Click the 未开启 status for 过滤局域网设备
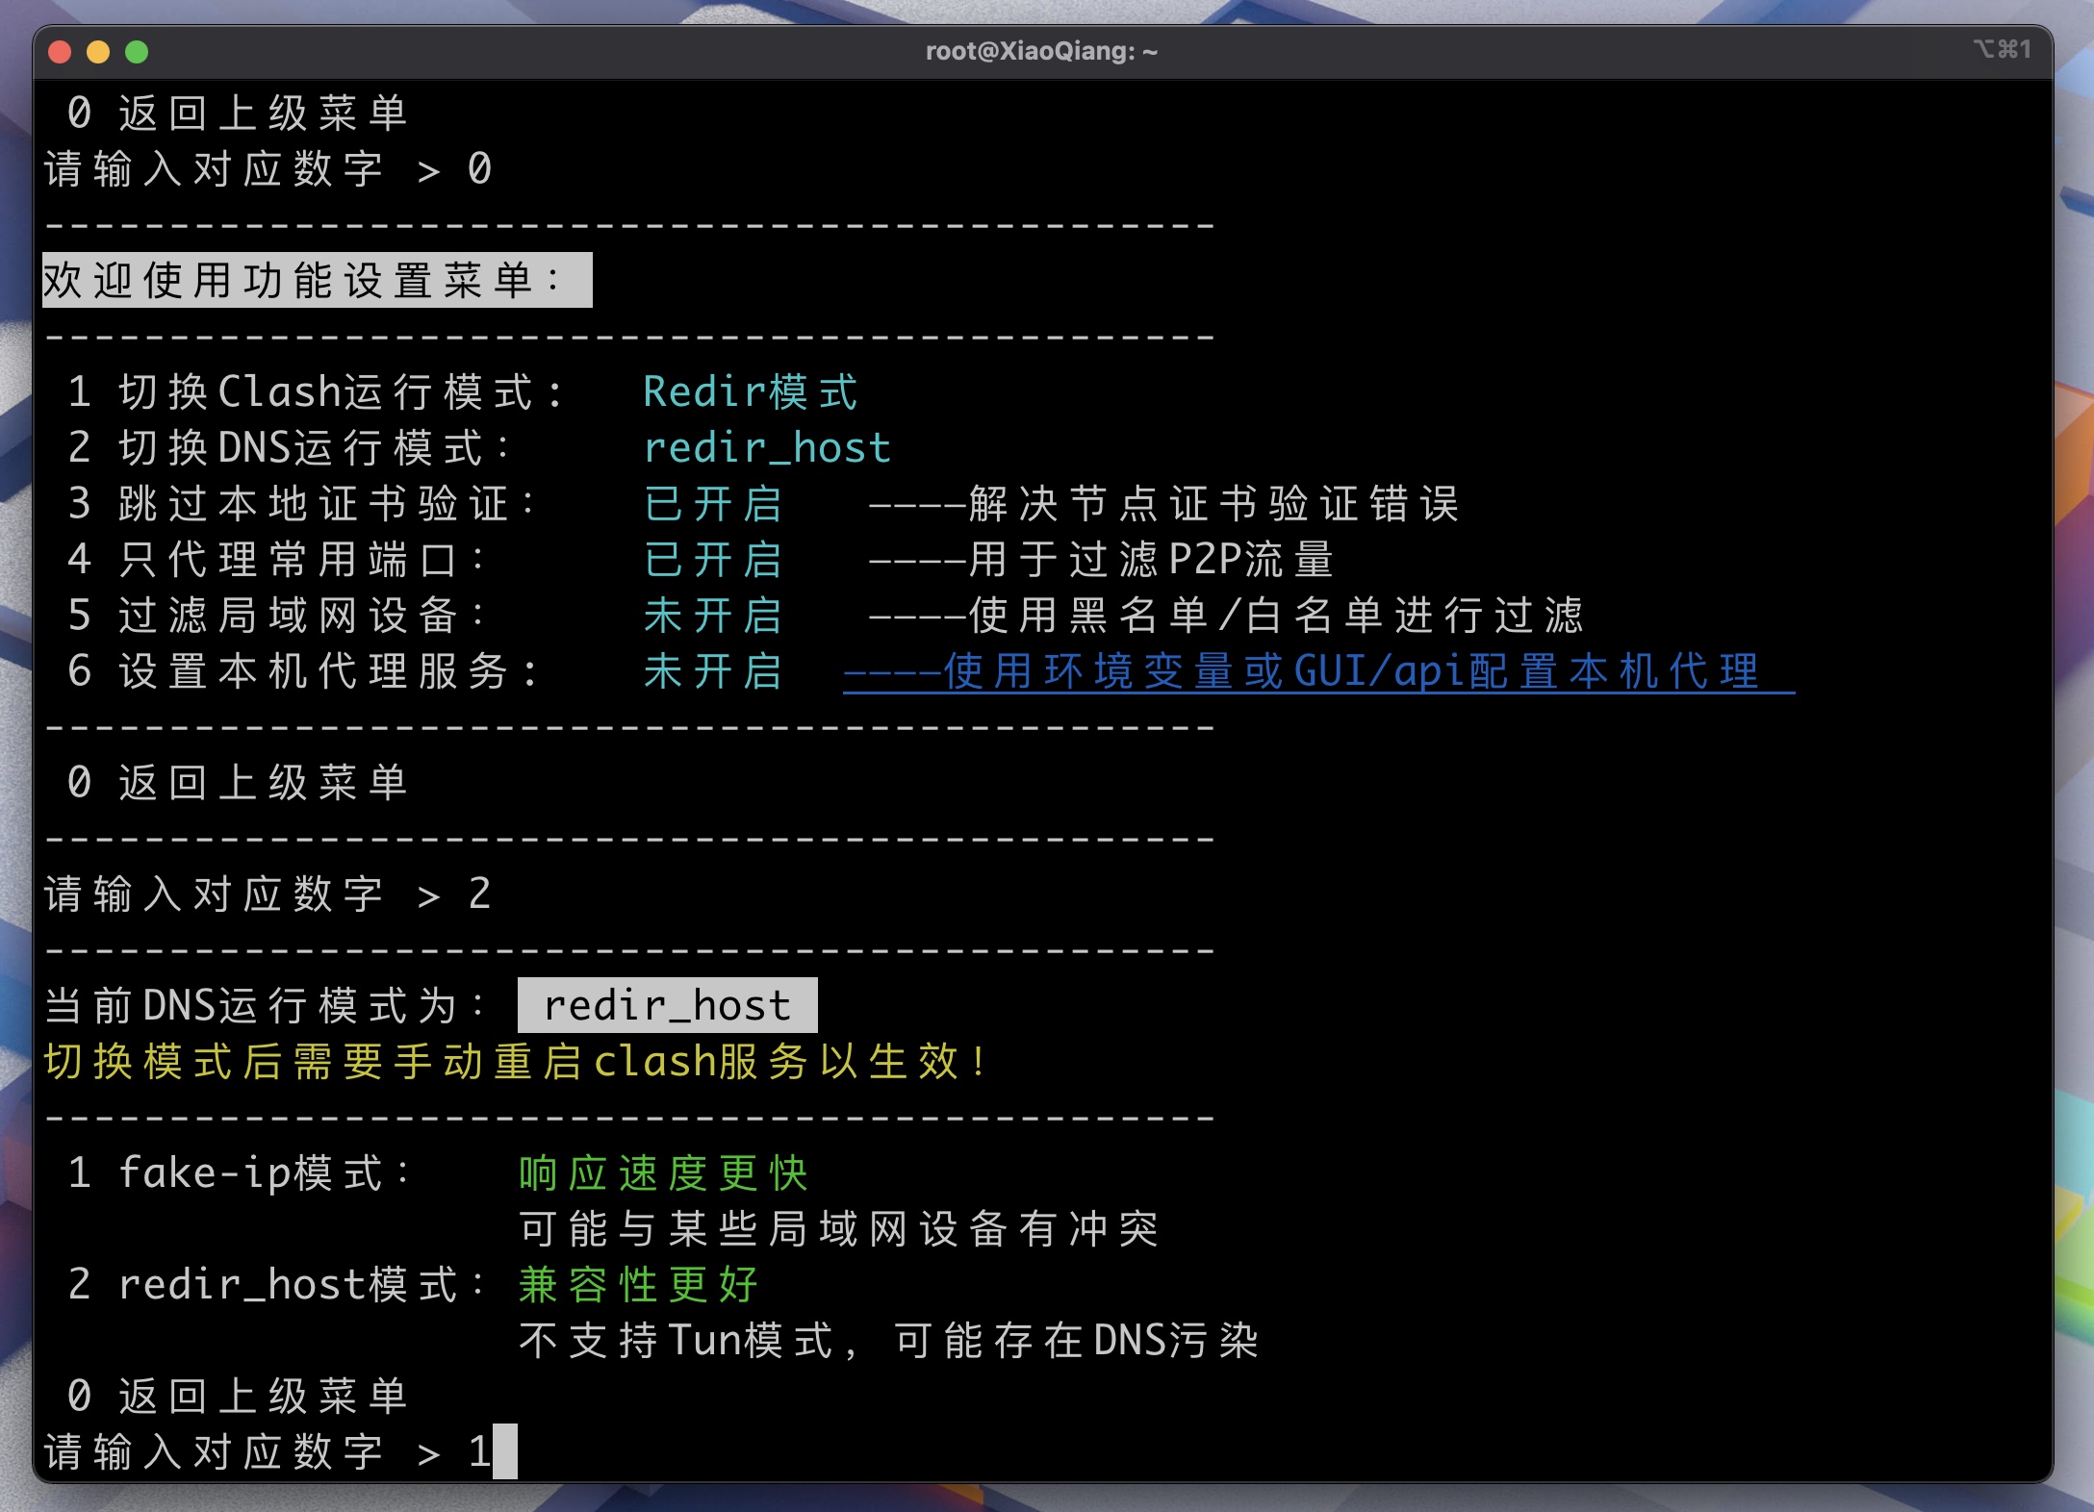Image resolution: width=2094 pixels, height=1512 pixels. tap(712, 616)
